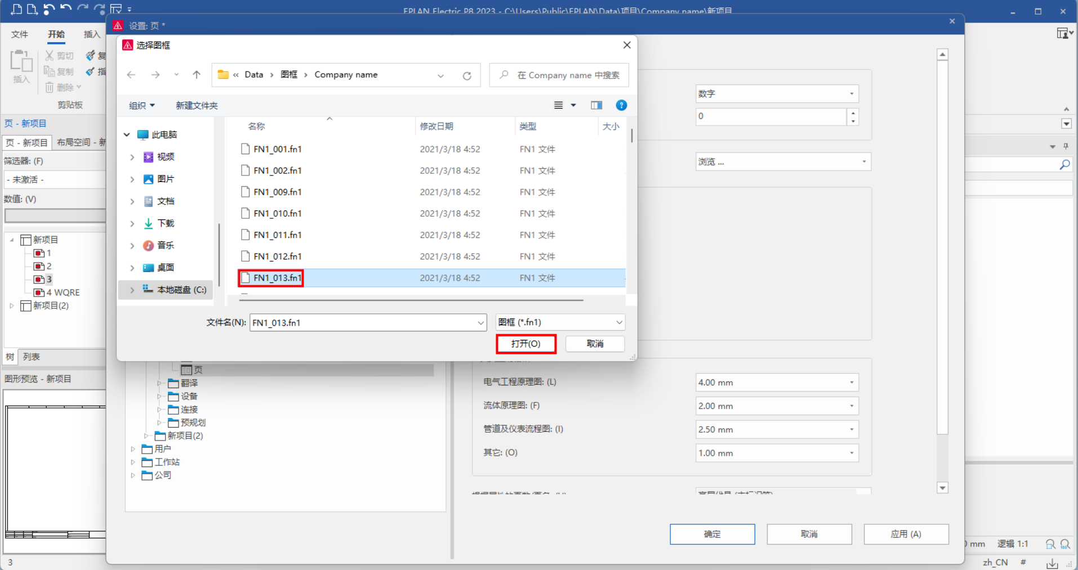Image resolution: width=1078 pixels, height=570 pixels.
Task: Click the 应用 (A) button in settings
Action: tap(906, 534)
